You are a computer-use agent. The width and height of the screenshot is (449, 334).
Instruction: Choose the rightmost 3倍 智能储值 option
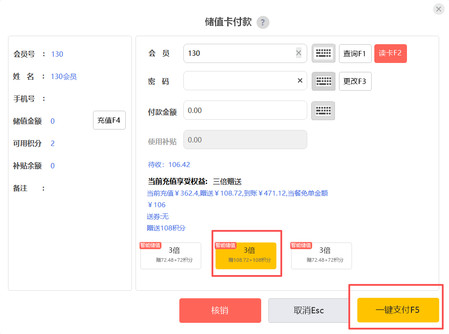pyautogui.click(x=321, y=255)
